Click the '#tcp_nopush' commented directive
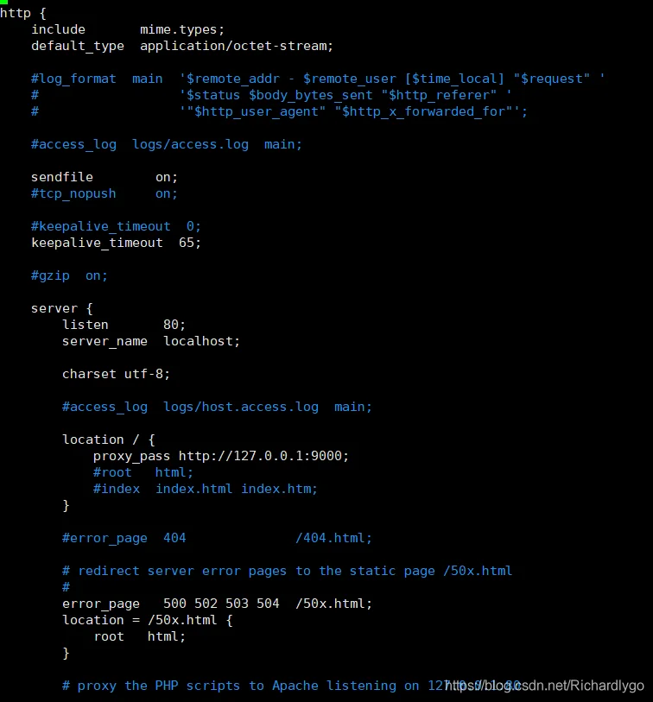 73,194
